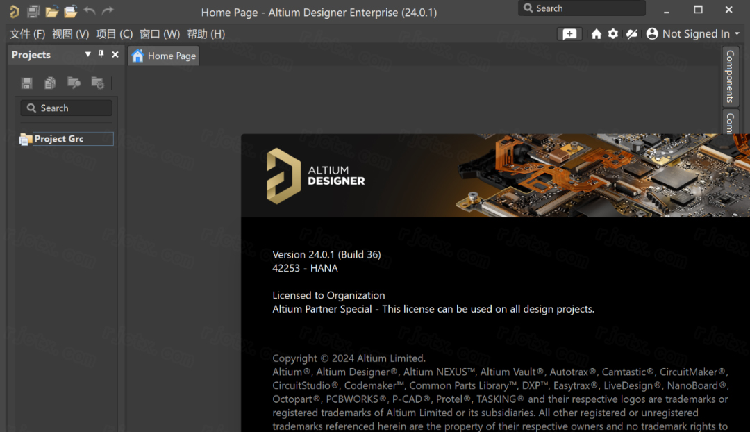Click Save All Documents icon in title bar
The image size is (750, 432).
pos(33,12)
